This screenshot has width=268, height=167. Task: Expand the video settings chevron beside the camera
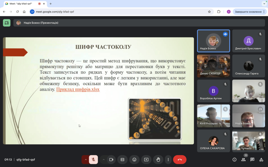103,160
